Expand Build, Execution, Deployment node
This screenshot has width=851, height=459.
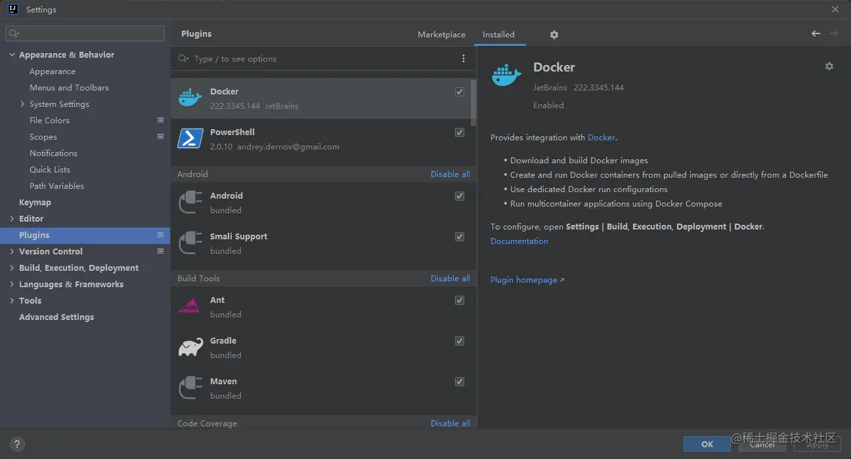tap(12, 268)
